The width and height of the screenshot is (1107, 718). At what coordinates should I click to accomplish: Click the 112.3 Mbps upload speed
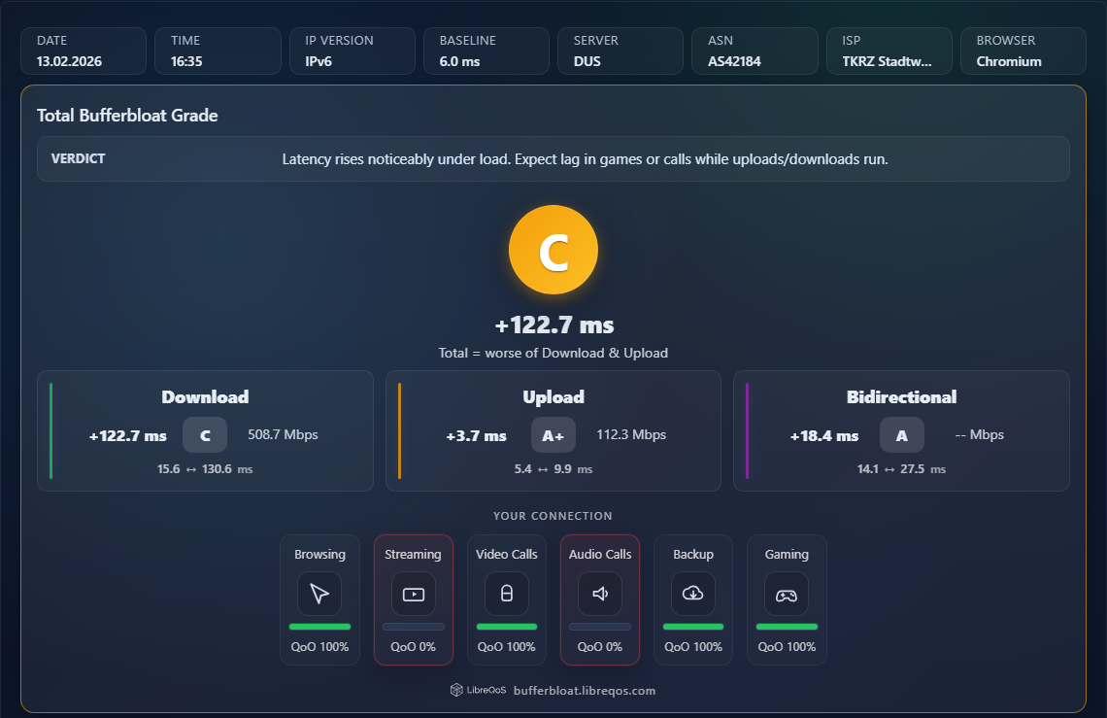pos(631,434)
